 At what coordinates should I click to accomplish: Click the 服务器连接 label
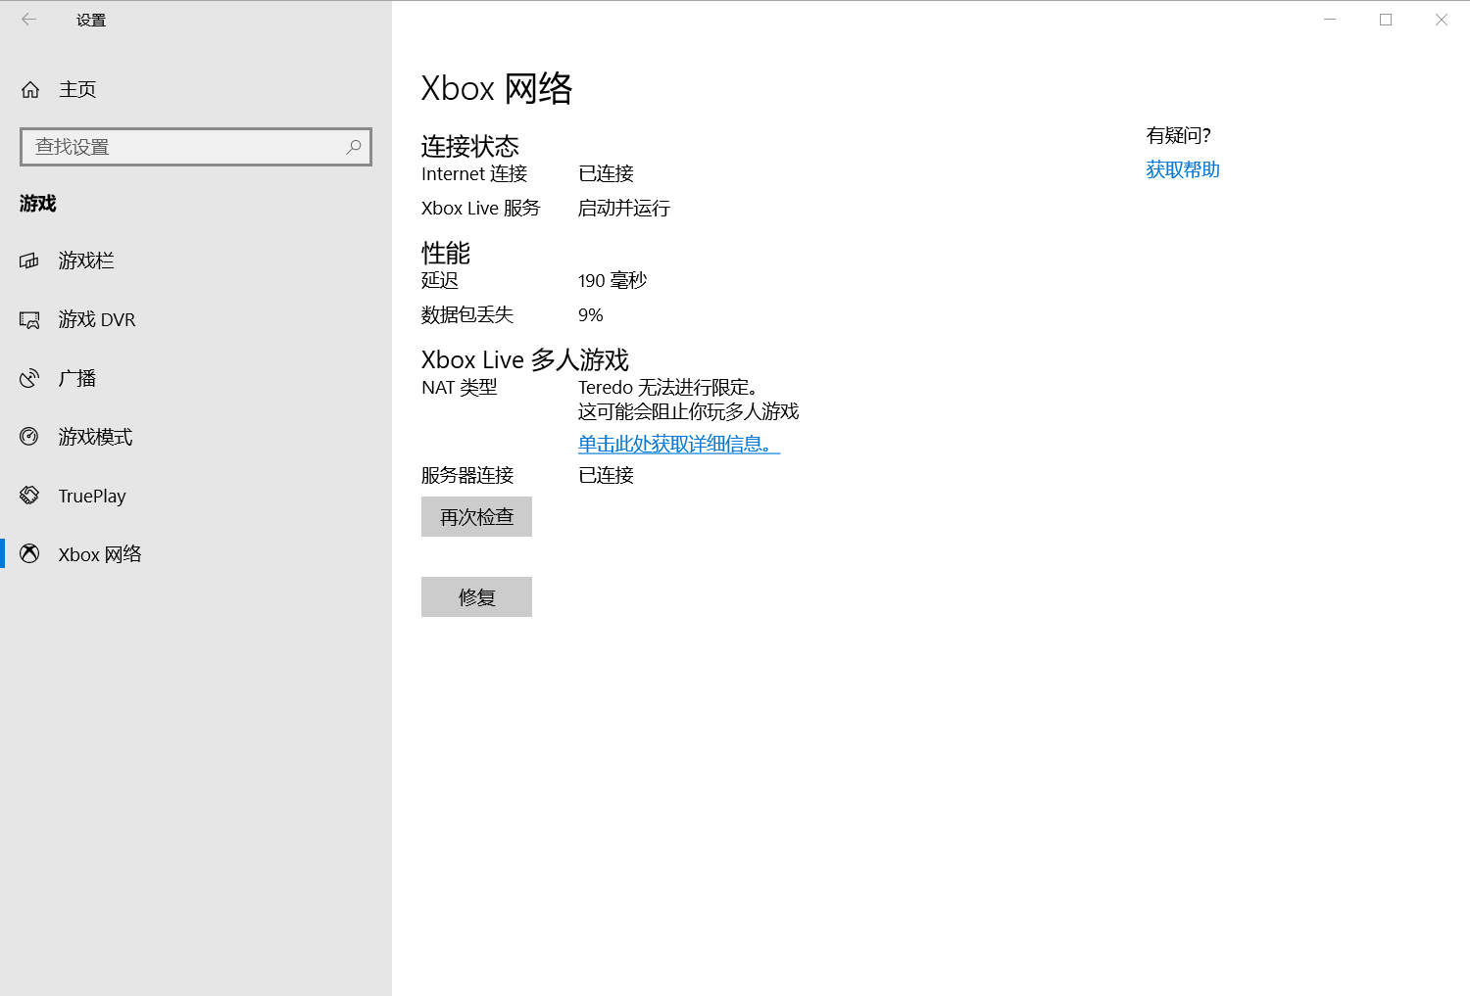click(x=467, y=476)
